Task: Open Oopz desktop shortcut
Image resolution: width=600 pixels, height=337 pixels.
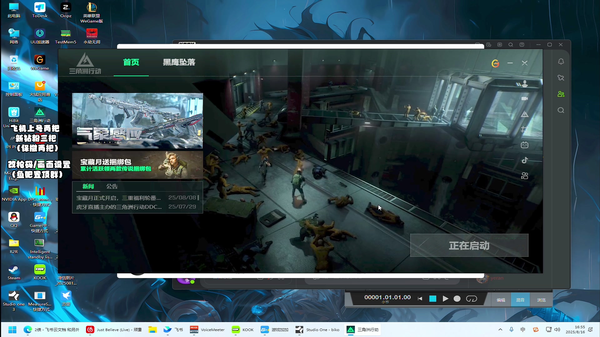Action: point(66,10)
